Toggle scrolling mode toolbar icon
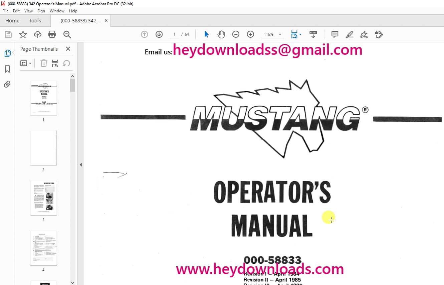 [313, 34]
